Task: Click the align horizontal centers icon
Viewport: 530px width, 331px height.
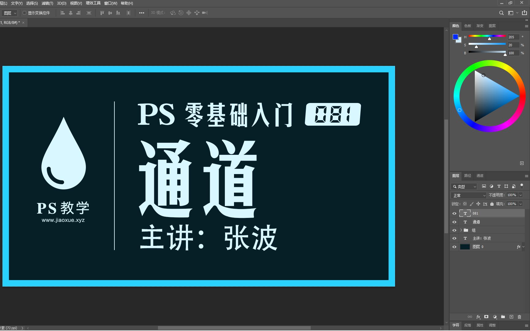Action: [71, 13]
